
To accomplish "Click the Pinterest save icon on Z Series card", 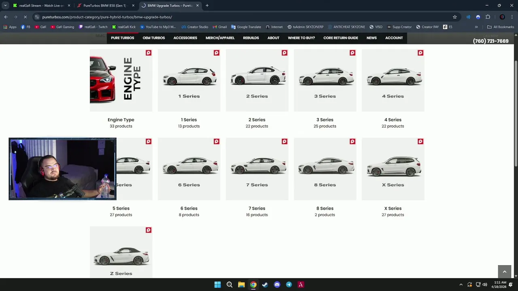I will pyautogui.click(x=149, y=230).
